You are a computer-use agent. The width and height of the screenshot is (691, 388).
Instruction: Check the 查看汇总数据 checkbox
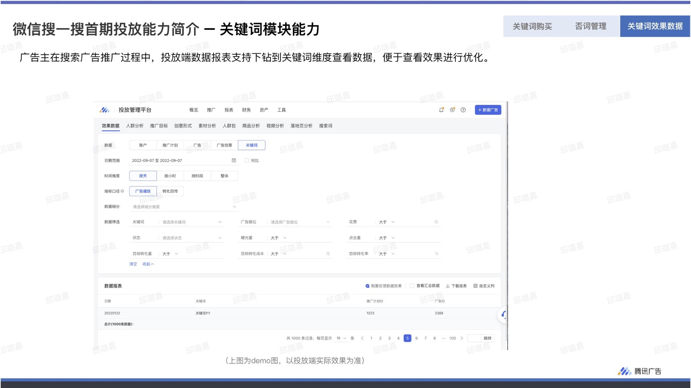412,286
